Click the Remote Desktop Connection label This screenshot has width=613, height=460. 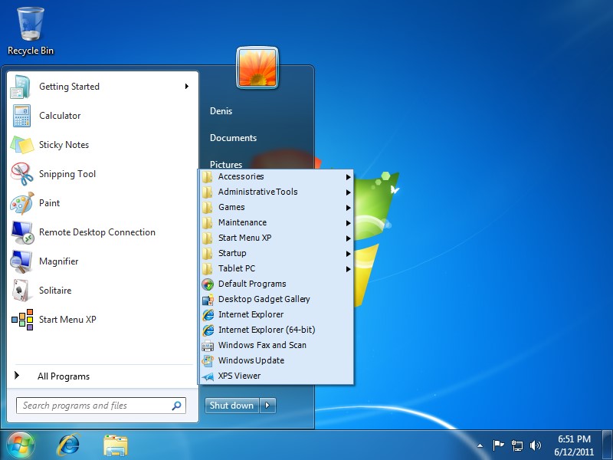pyautogui.click(x=97, y=232)
